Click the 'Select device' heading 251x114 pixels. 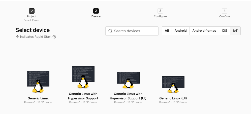pos(33,30)
